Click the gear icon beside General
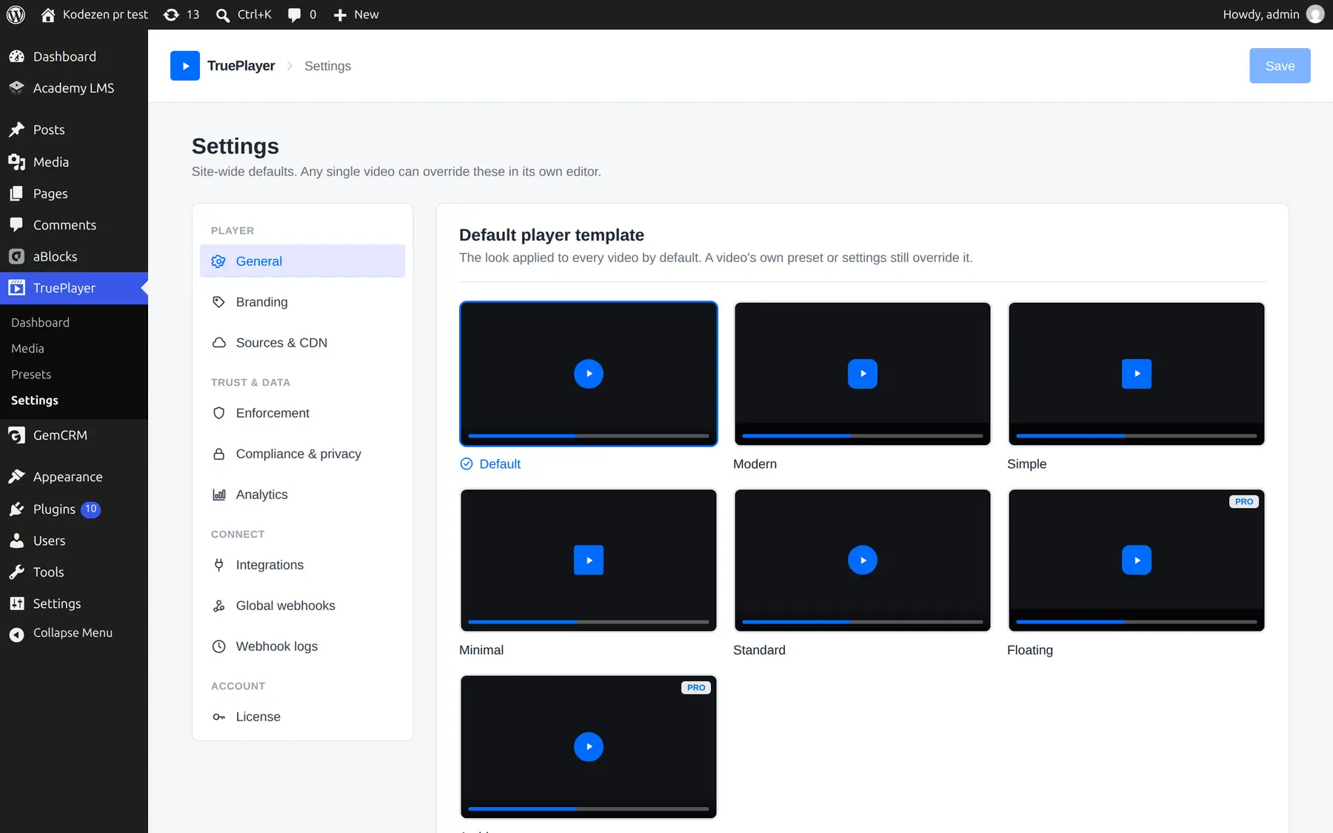The image size is (1333, 833). tap(218, 261)
